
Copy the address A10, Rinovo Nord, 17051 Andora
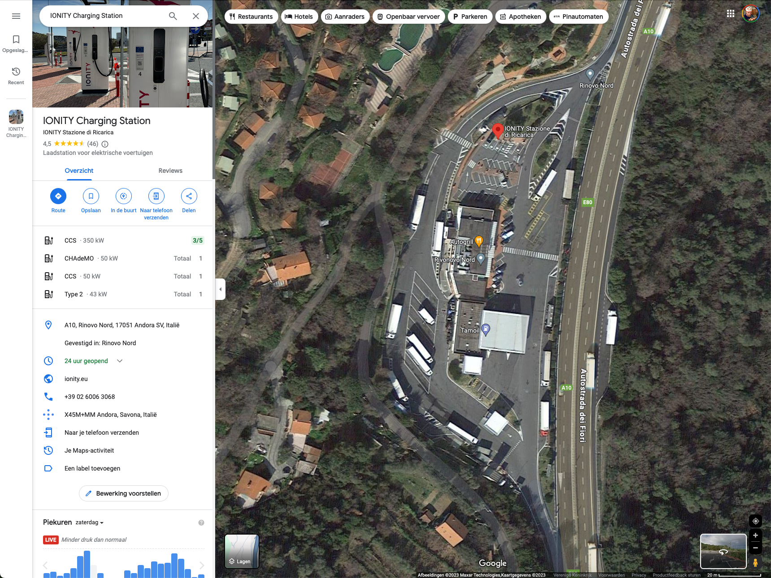tap(123, 325)
